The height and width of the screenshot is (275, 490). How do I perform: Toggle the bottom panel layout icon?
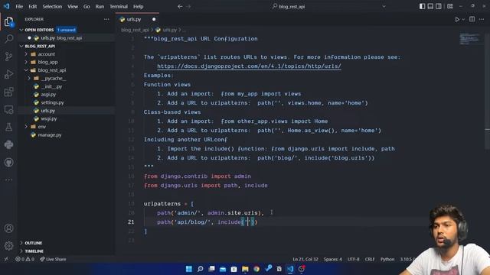pyautogui.click(x=430, y=6)
